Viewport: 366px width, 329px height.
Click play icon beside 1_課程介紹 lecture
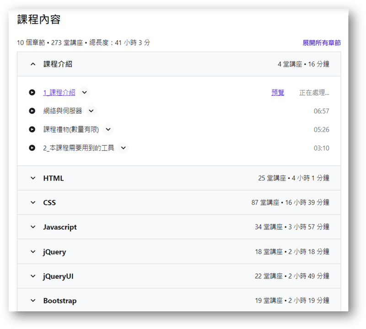coord(32,92)
